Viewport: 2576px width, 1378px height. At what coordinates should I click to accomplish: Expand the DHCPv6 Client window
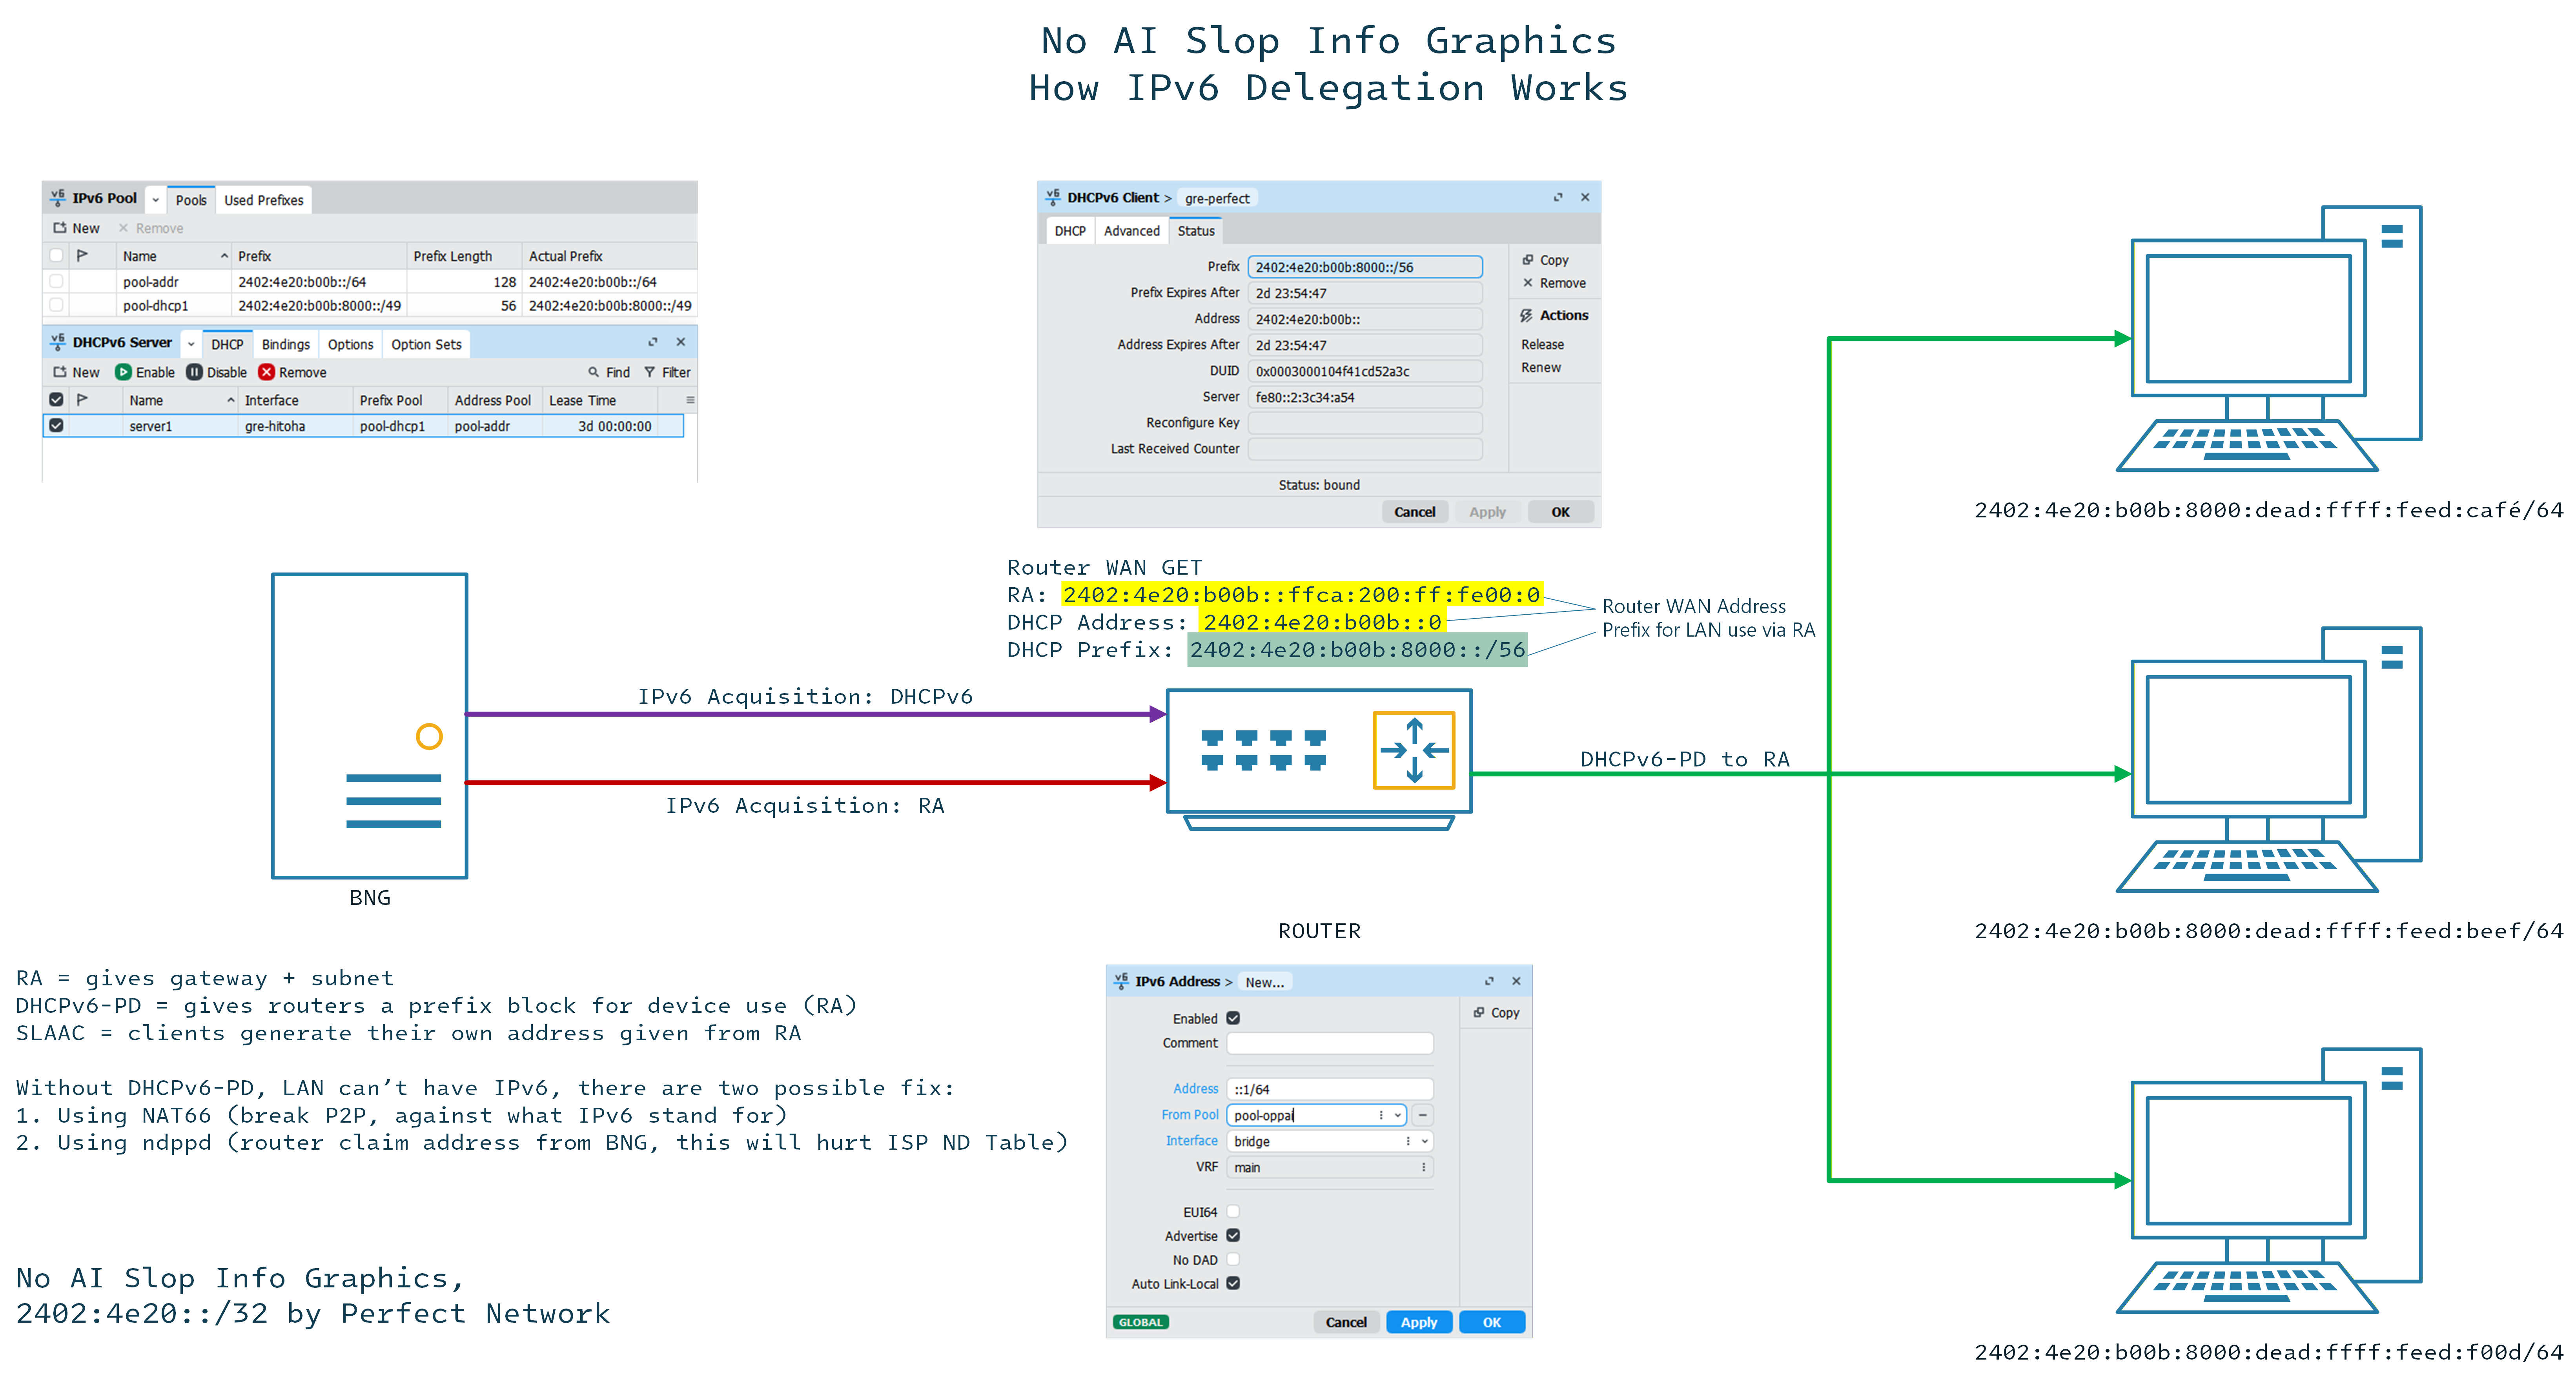[x=1558, y=197]
